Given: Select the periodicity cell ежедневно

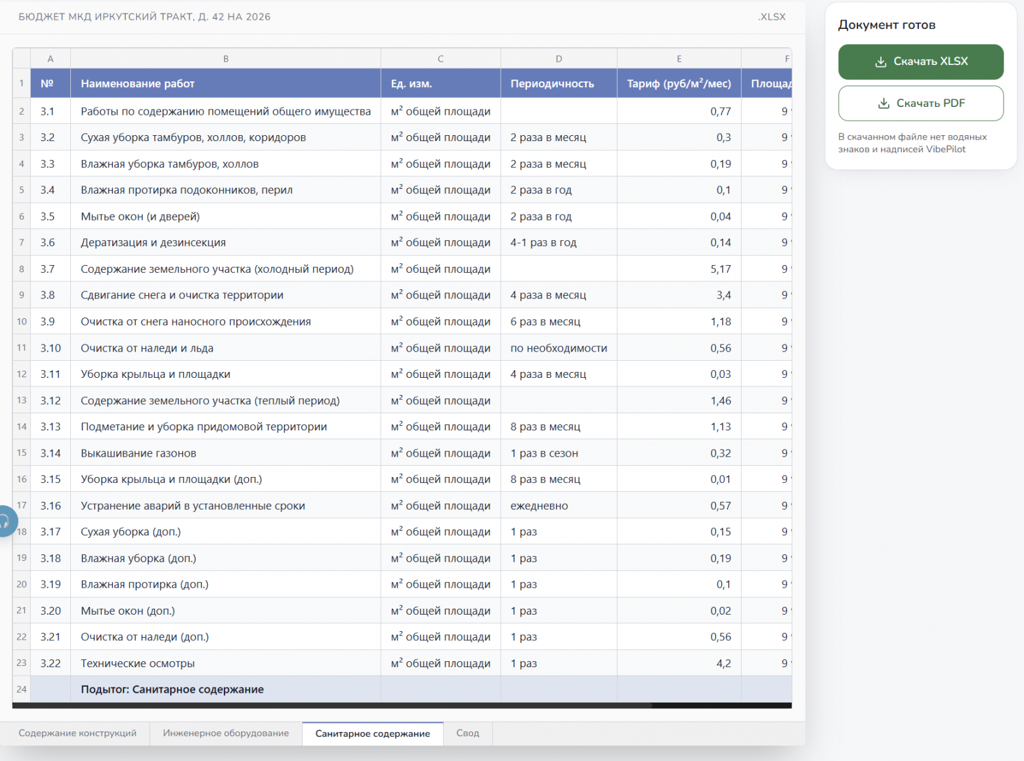Looking at the screenshot, I should click(x=559, y=506).
